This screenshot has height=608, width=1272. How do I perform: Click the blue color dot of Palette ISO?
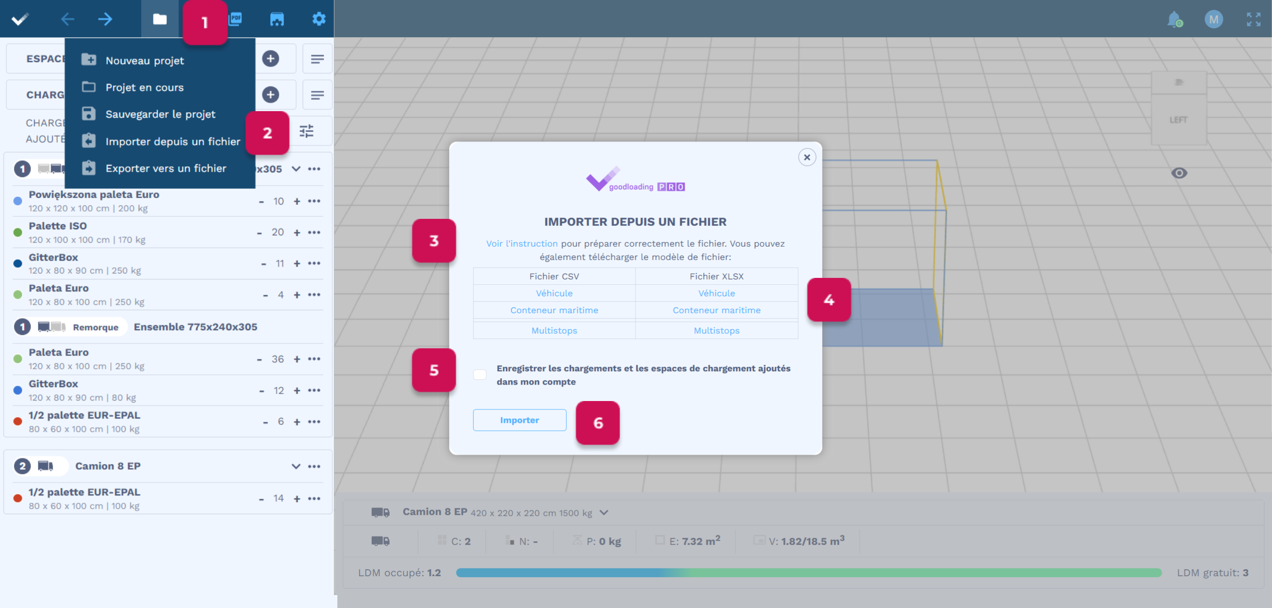pyautogui.click(x=18, y=232)
